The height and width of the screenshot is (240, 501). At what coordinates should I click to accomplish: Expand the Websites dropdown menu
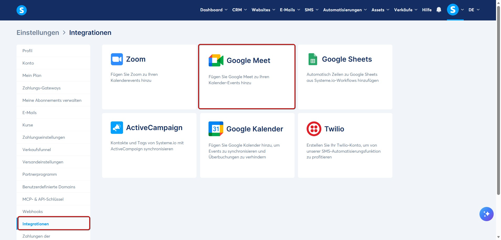pyautogui.click(x=263, y=10)
